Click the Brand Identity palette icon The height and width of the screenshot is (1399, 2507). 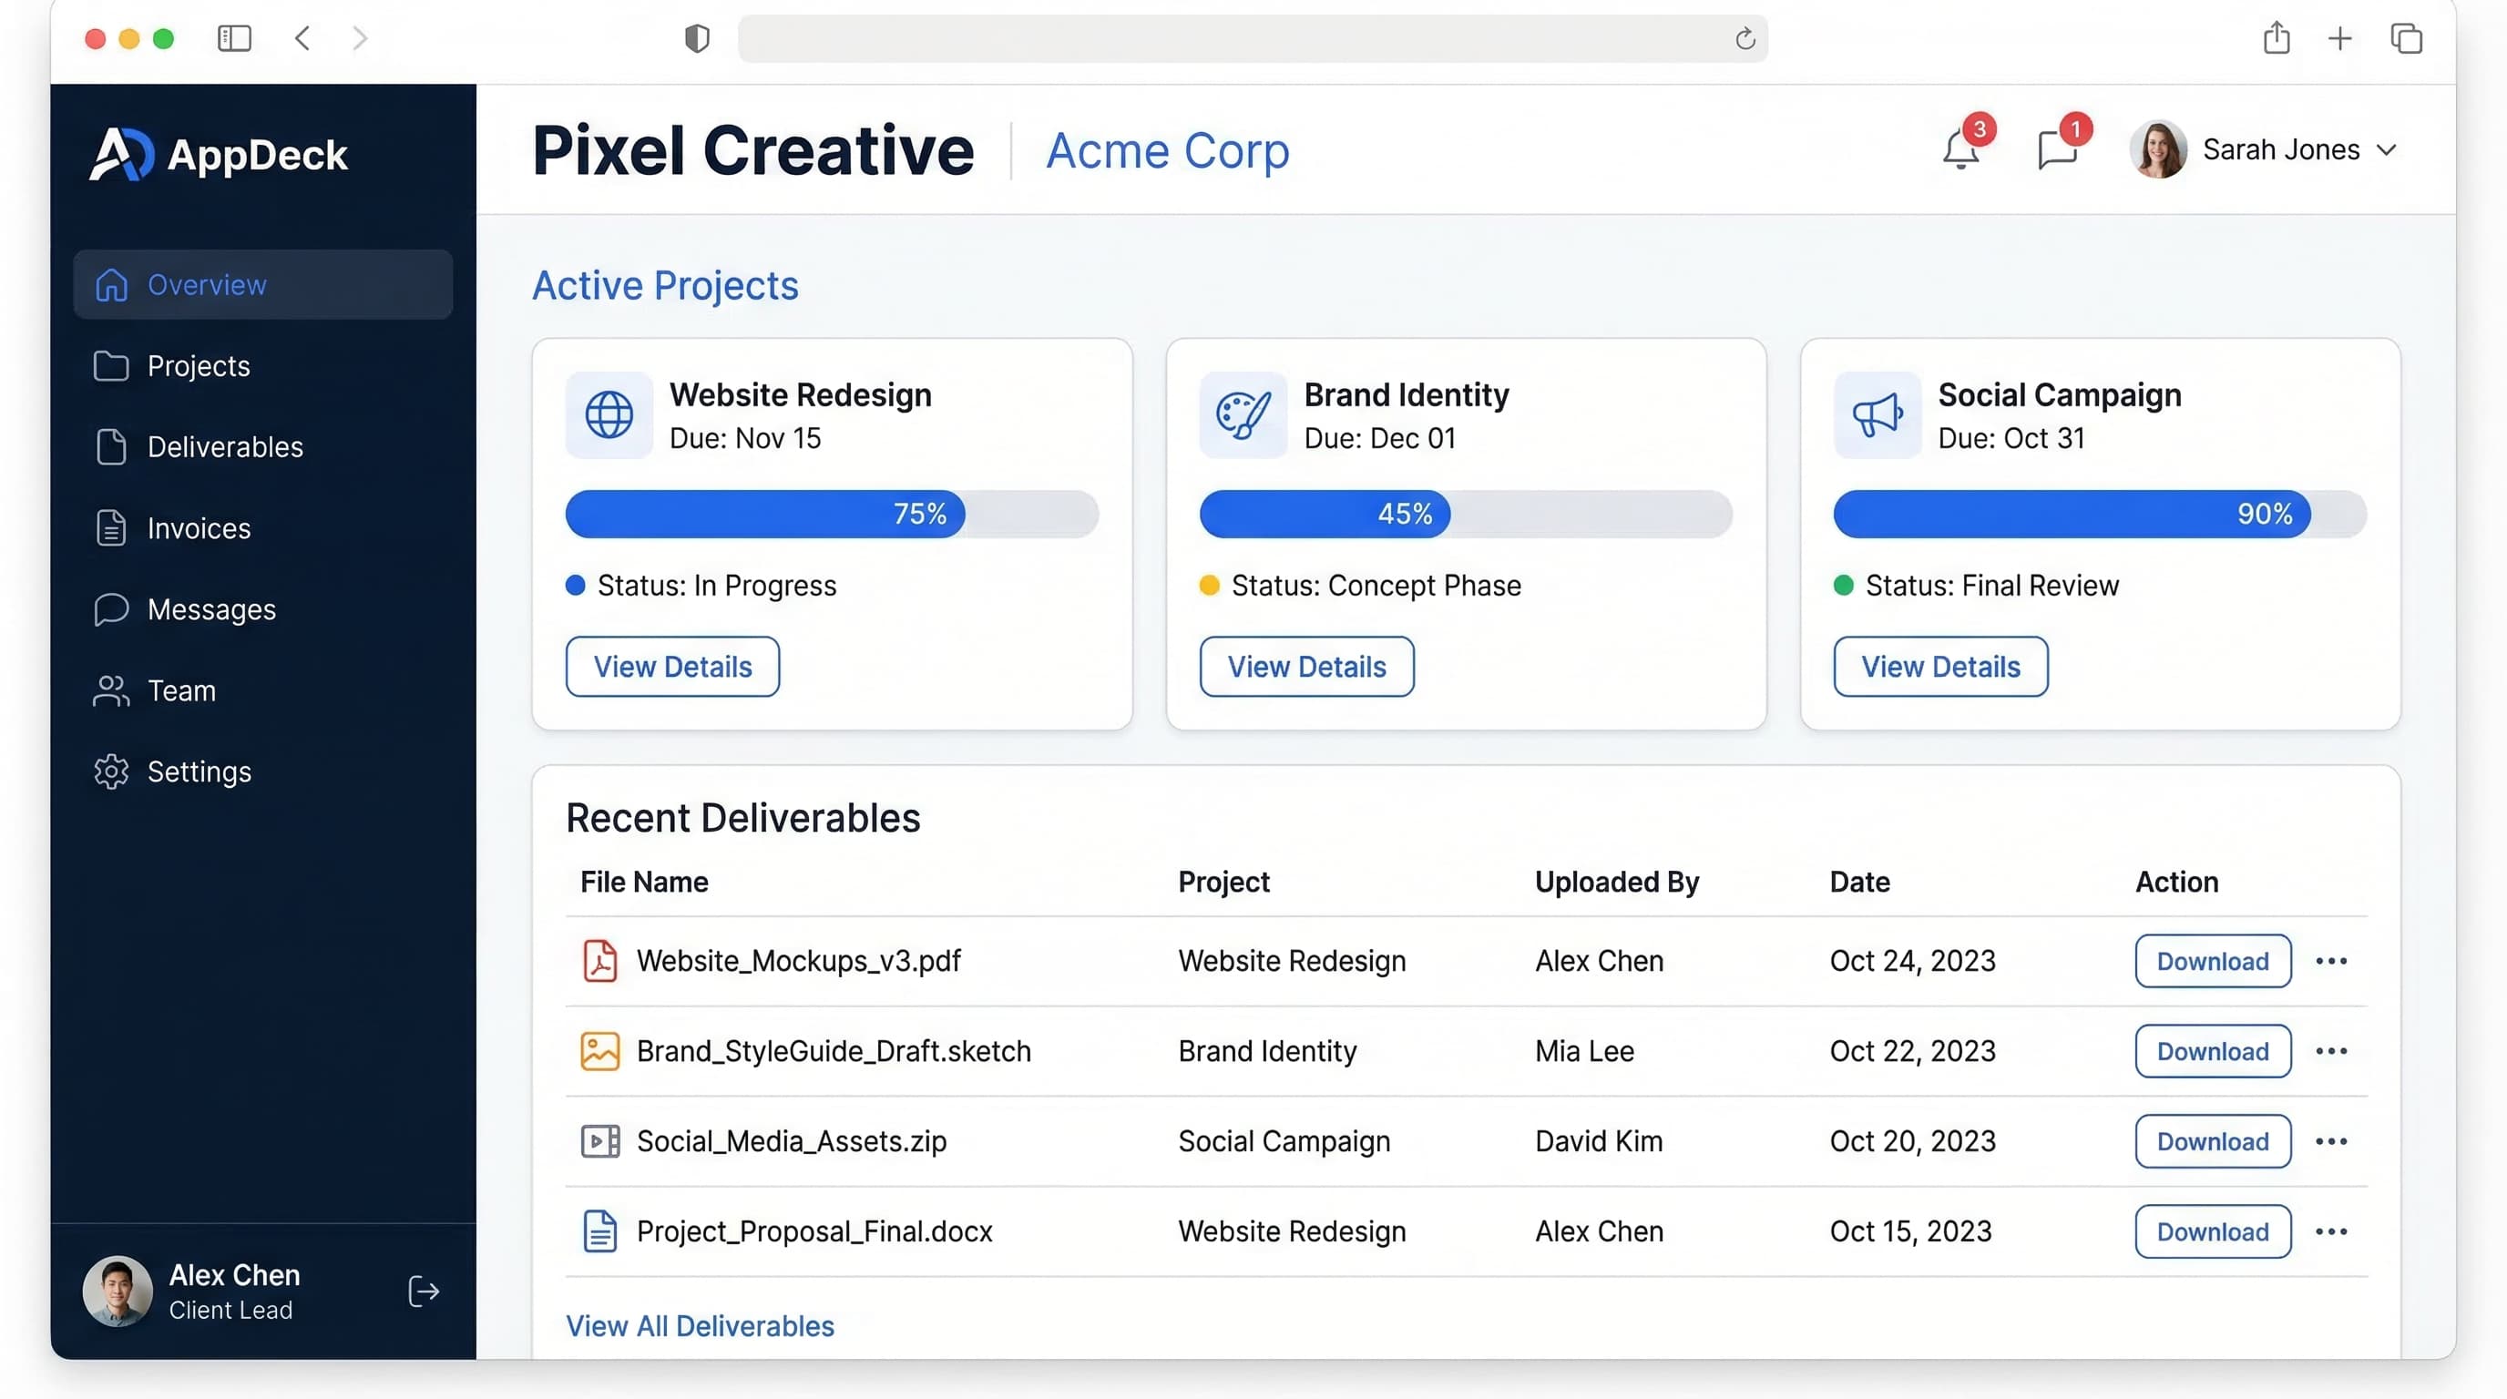(x=1243, y=414)
